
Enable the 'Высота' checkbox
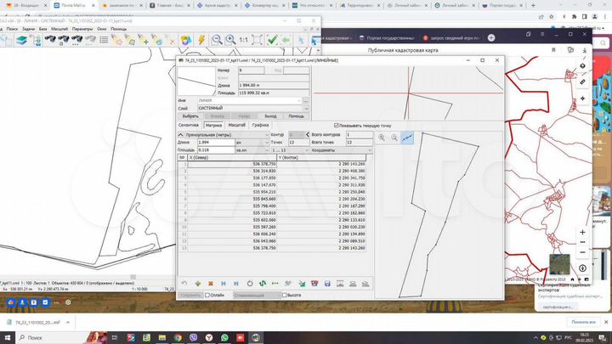point(284,296)
